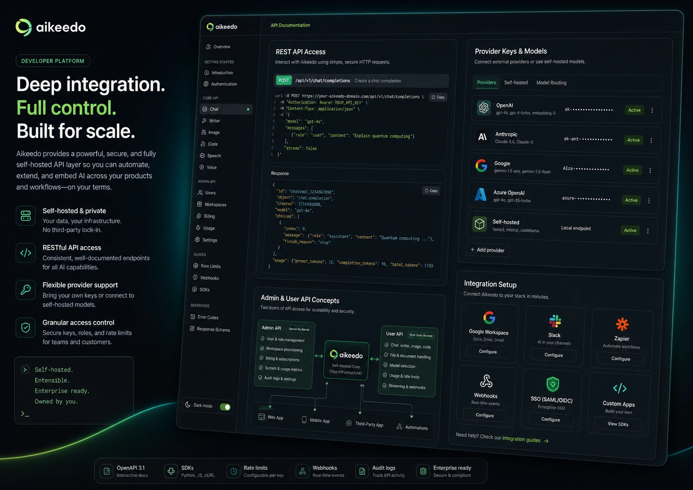Click the Zapier asterisk icon
This screenshot has height=490, width=693.
coord(622,324)
